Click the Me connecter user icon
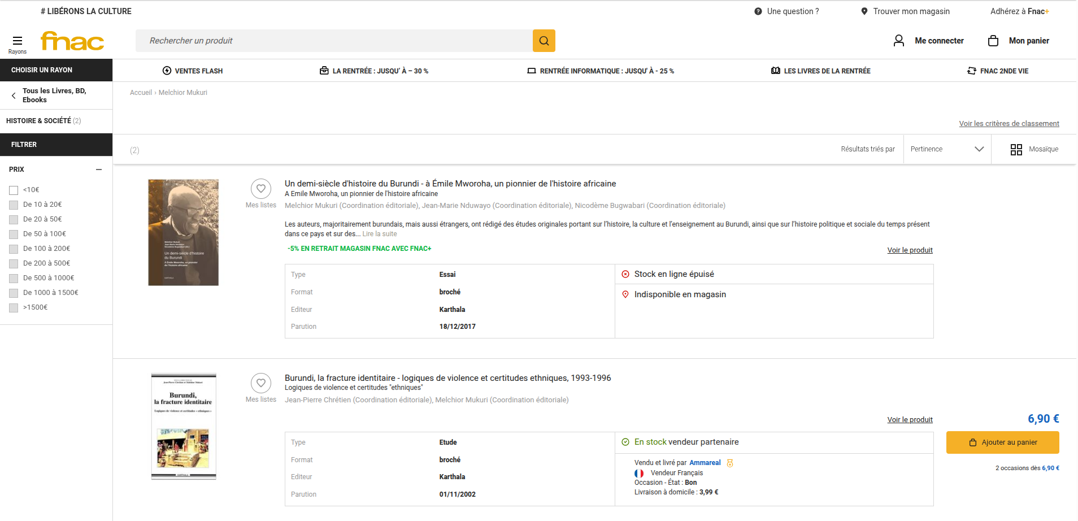 point(898,41)
